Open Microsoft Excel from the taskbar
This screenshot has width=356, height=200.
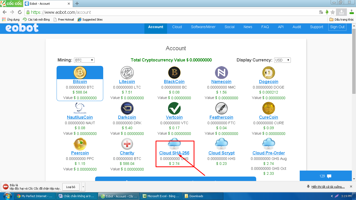(161, 196)
